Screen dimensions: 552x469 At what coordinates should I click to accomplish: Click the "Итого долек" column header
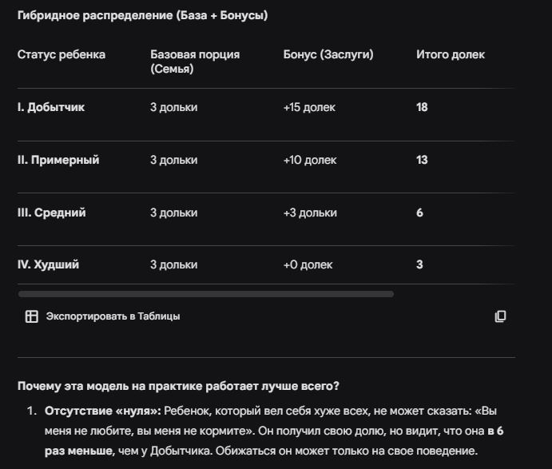coord(451,54)
